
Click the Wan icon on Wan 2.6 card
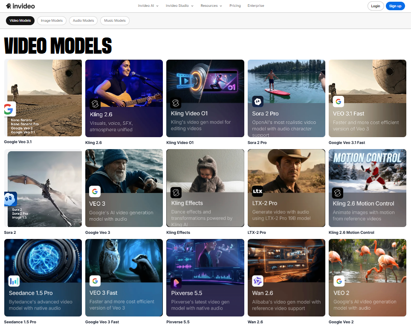[x=258, y=281]
